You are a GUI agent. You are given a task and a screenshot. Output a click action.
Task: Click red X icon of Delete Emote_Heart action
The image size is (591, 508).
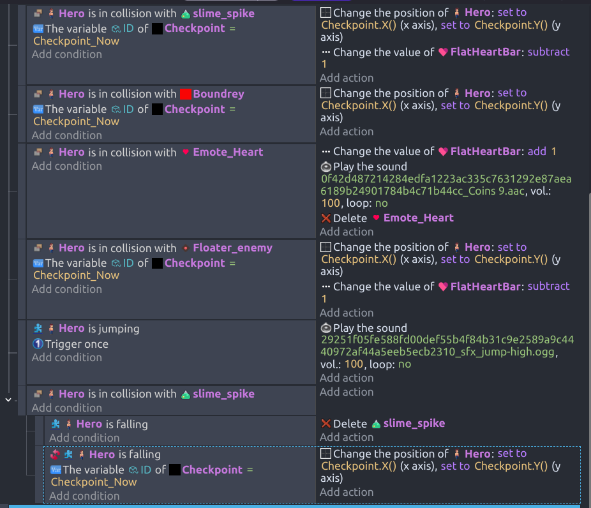coord(325,218)
